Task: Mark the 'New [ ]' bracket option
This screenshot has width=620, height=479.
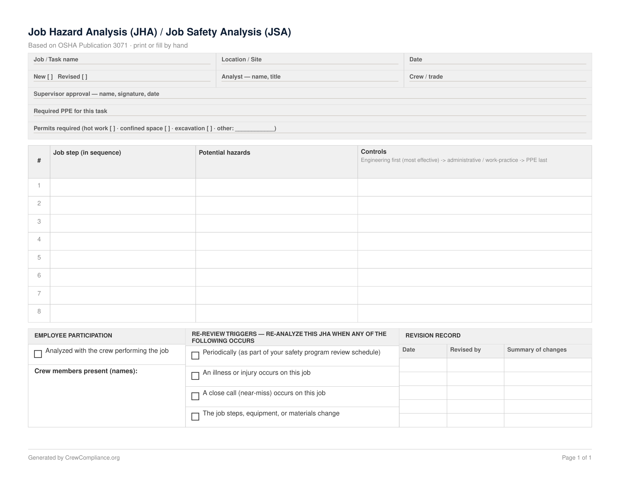Action: 50,77
